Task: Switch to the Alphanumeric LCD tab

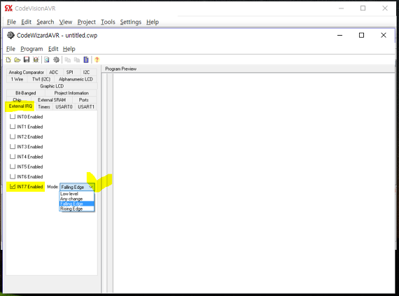Action: point(76,79)
